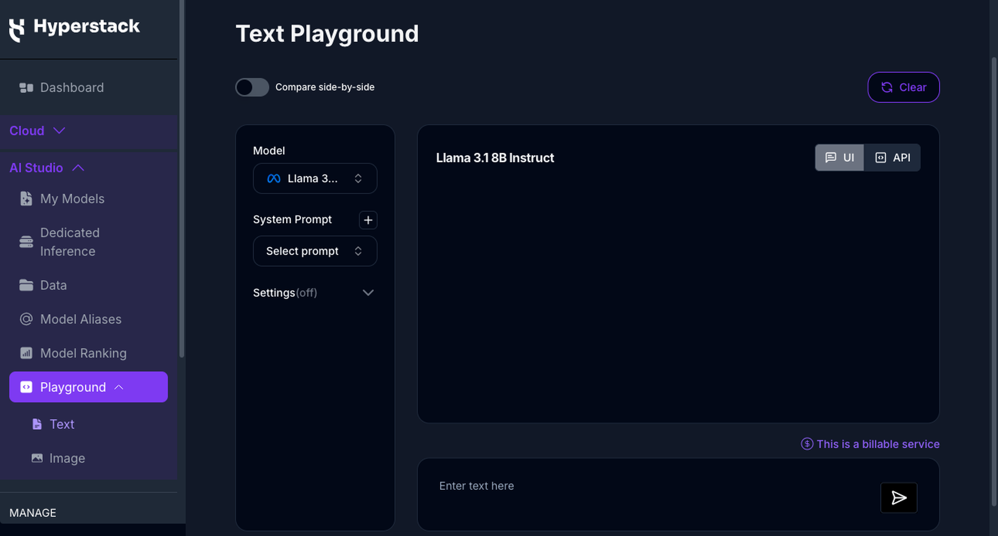Open Model Ranking page
The height and width of the screenshot is (536, 998).
point(83,353)
